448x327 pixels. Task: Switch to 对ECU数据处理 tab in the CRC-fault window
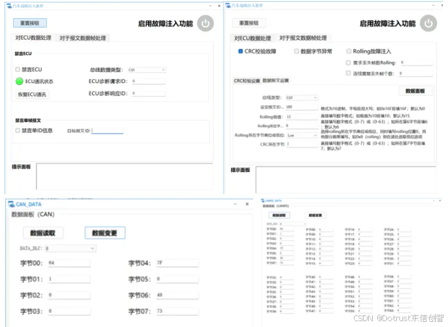tap(253, 38)
